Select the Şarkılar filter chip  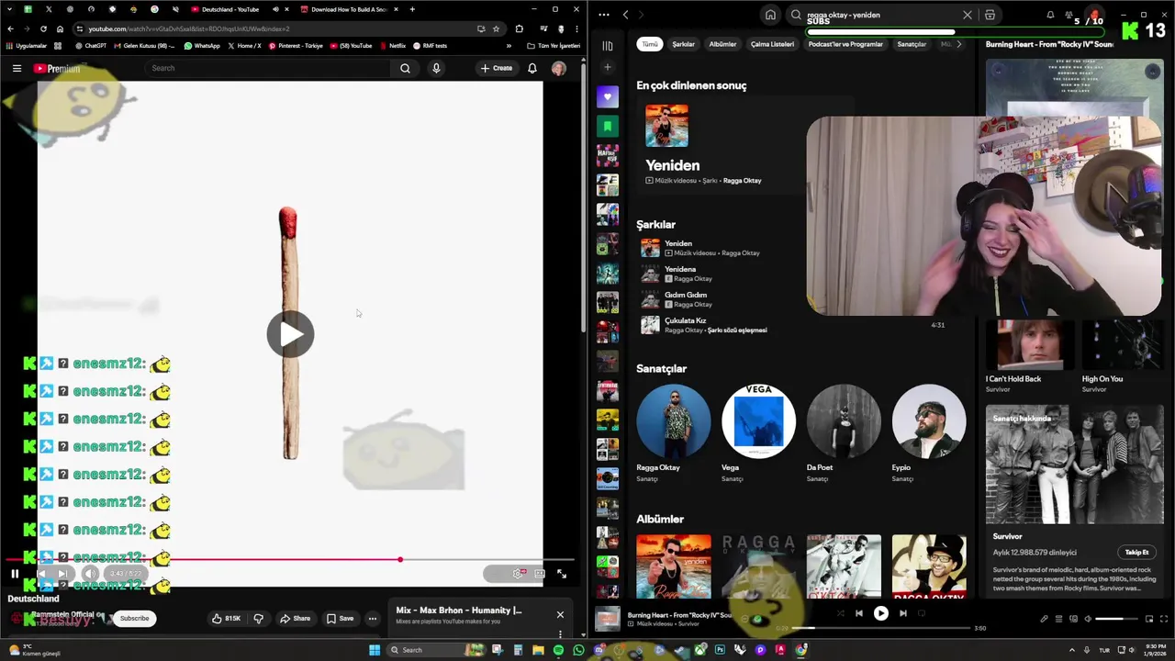tap(683, 44)
